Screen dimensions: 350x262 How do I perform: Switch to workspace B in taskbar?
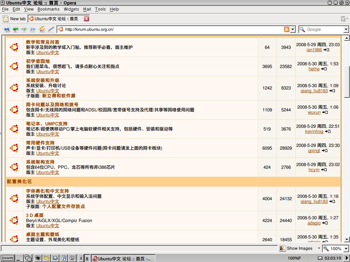(87, 259)
